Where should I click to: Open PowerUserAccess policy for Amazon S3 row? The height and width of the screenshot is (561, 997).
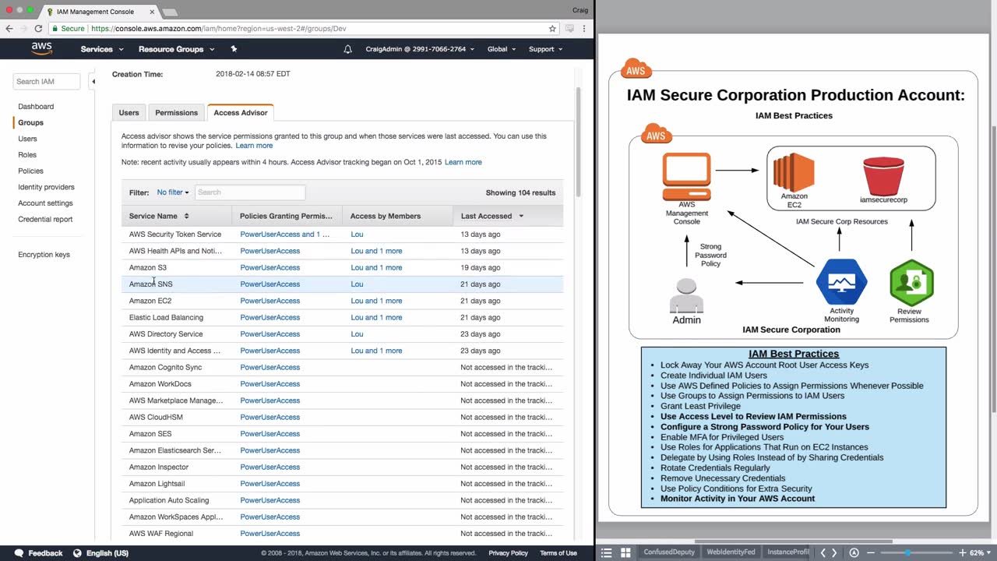(x=270, y=267)
